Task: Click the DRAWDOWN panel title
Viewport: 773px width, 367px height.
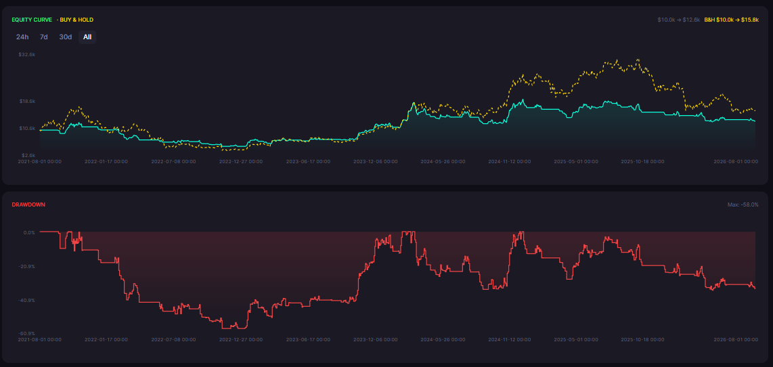Action: point(28,204)
